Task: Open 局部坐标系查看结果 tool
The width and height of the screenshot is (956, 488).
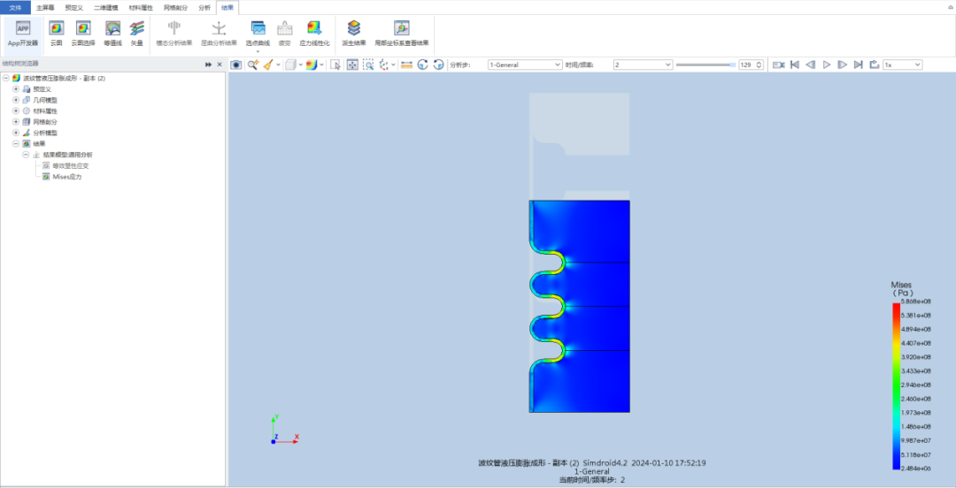Action: pyautogui.click(x=401, y=34)
